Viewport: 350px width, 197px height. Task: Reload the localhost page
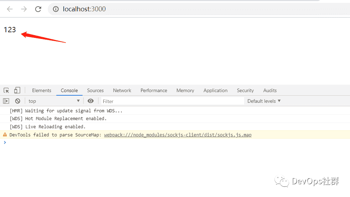(x=38, y=9)
